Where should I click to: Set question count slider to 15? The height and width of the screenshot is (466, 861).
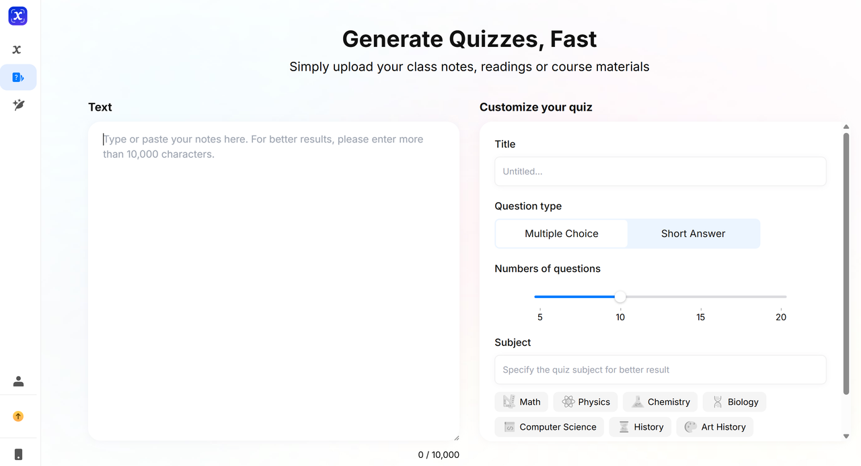click(701, 297)
